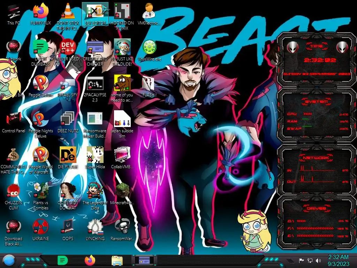Open the DEEZ NUTZ stacked windows shortcut
The width and height of the screenshot is (357, 268).
(68, 122)
